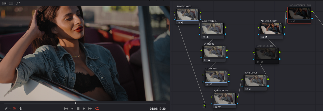Viewport: 323px width, 111px height.
Task: Click the node number 03
Action: 247,89
